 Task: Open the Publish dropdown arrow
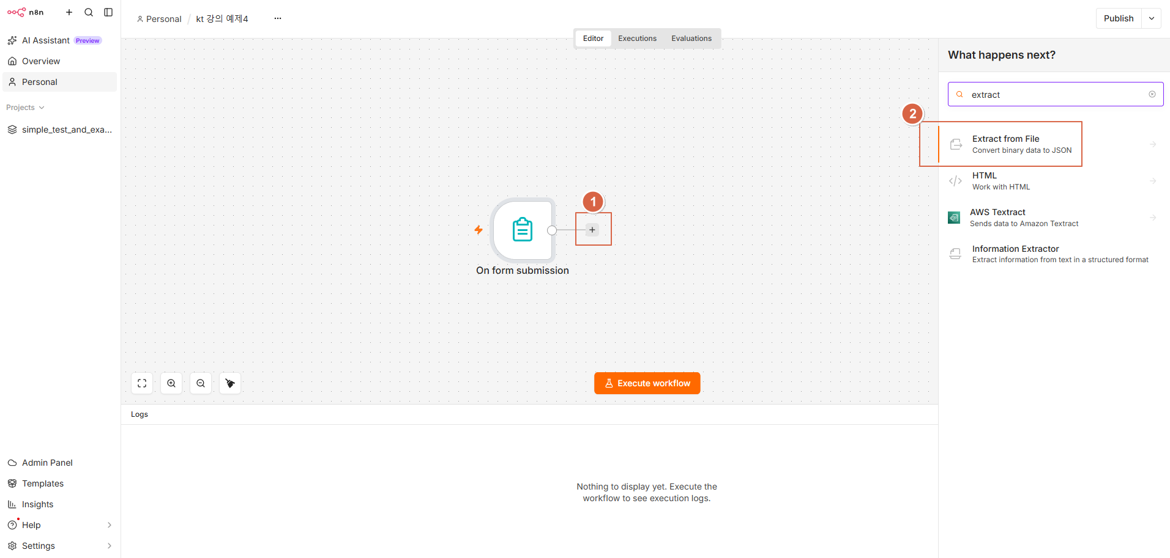[x=1152, y=18]
